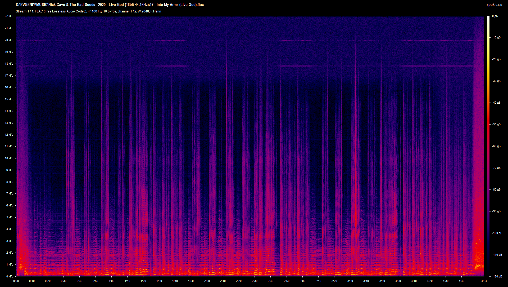Image resolution: width=508 pixels, height=287 pixels.
Task: Click the 10 кГц frequency axis label
Action: pos(9,158)
